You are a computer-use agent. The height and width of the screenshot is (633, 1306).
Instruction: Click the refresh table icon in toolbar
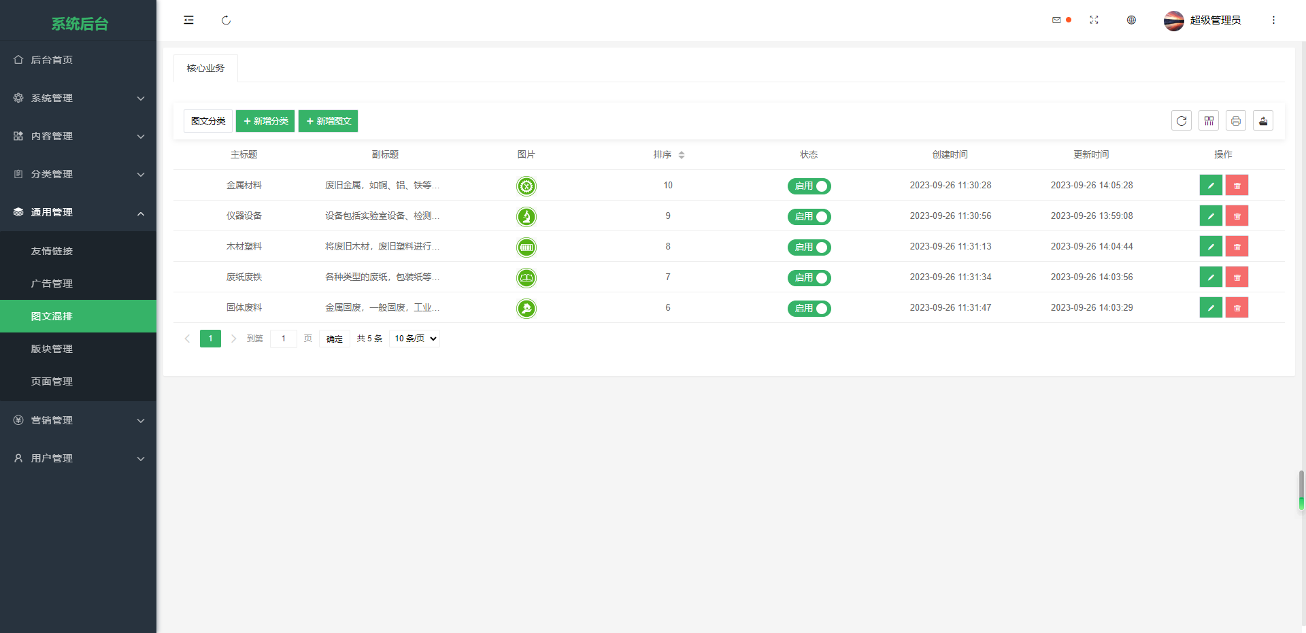pos(1182,121)
